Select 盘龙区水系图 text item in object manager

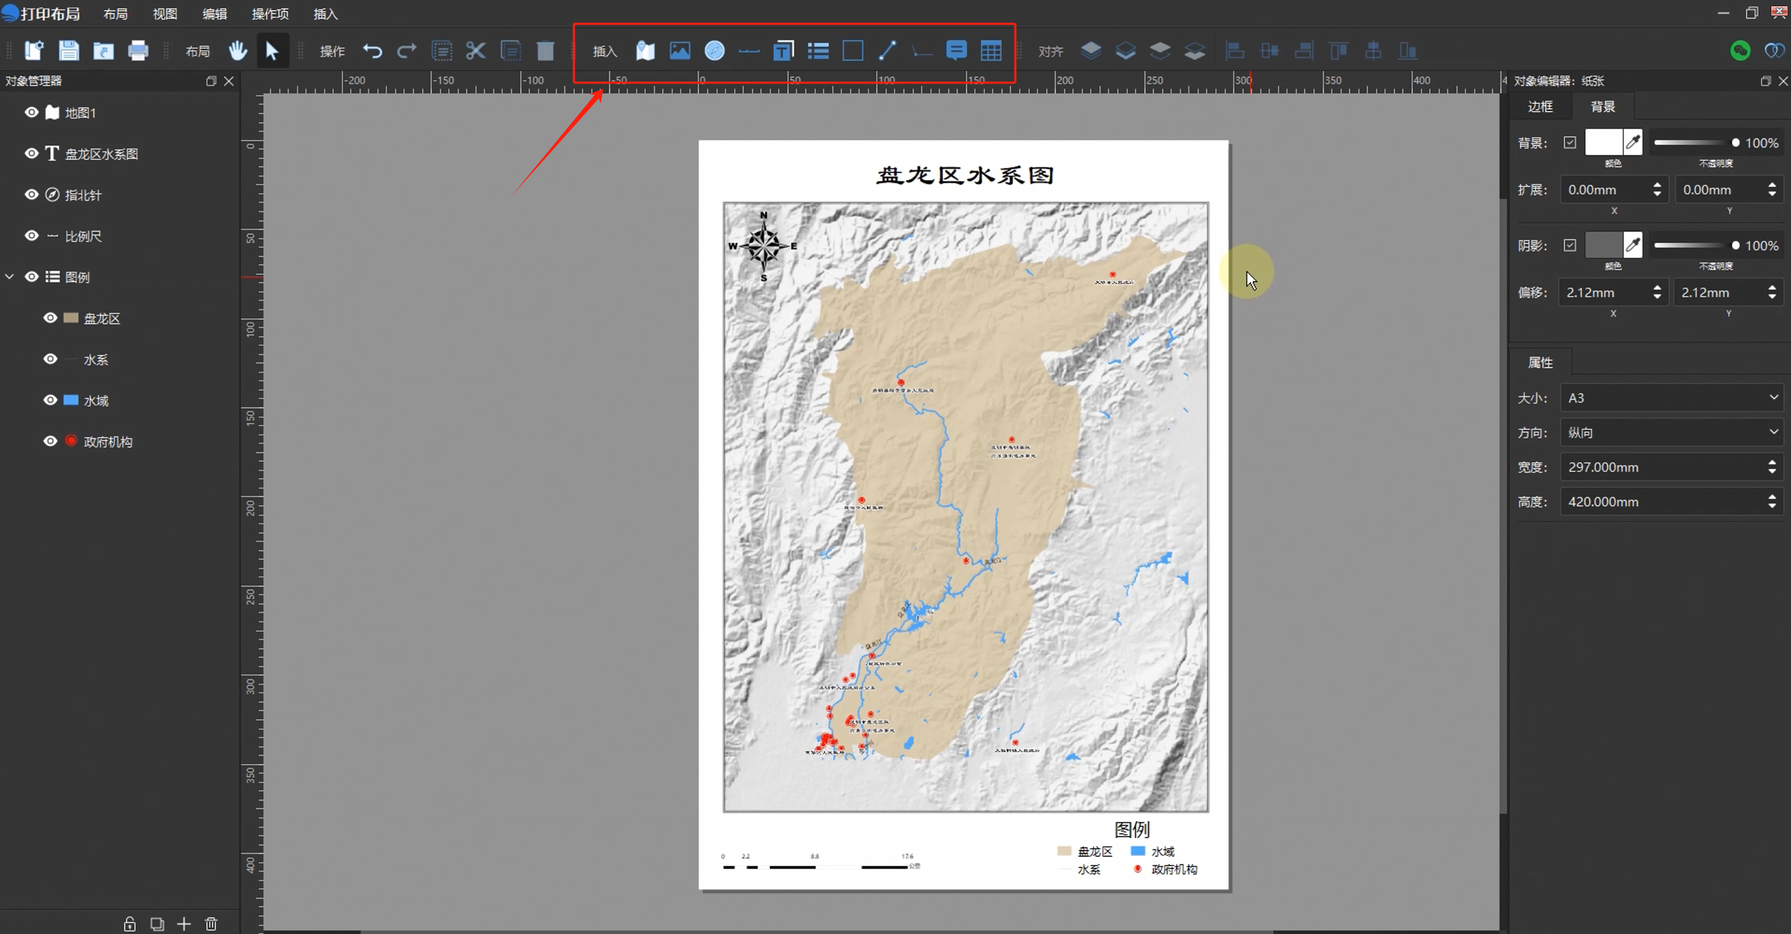click(102, 154)
